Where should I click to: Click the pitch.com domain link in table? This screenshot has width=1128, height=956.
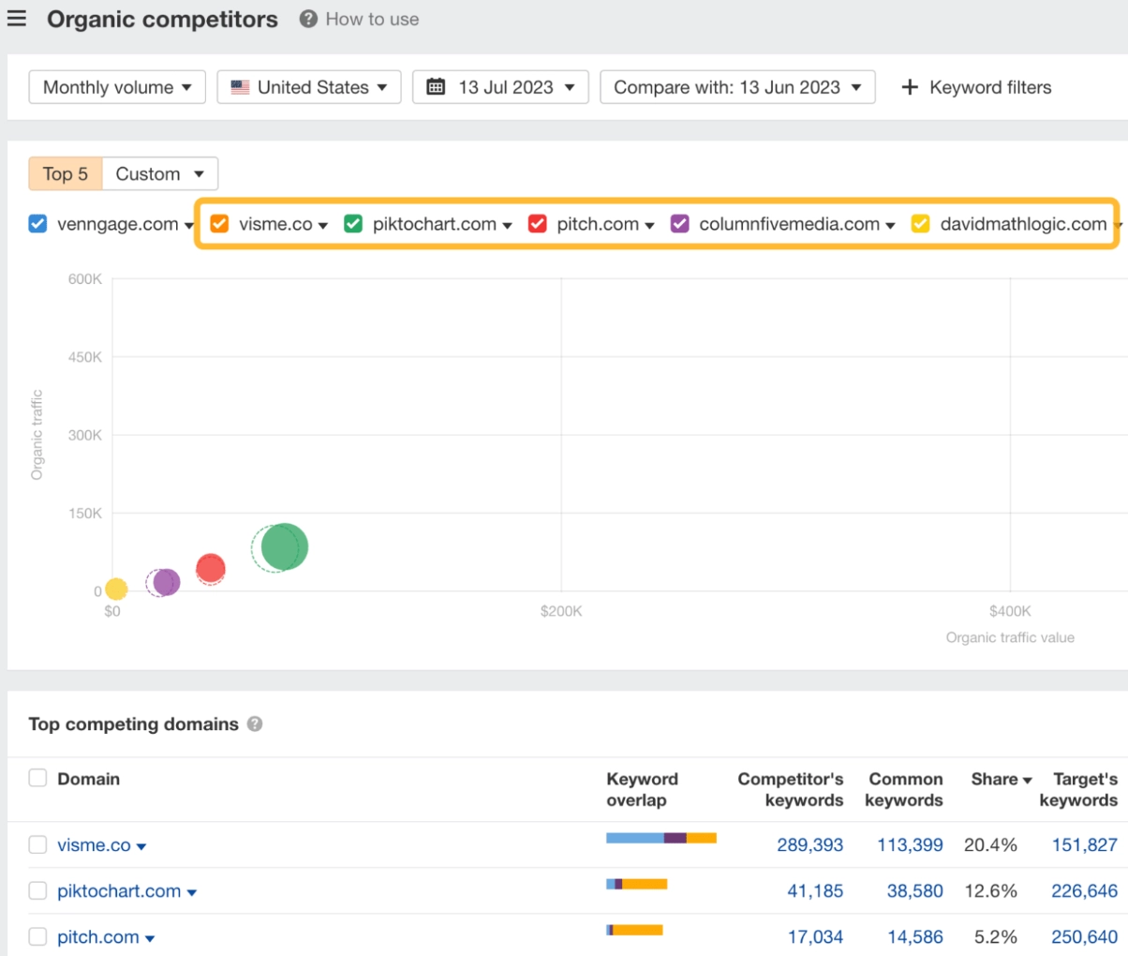coord(97,937)
